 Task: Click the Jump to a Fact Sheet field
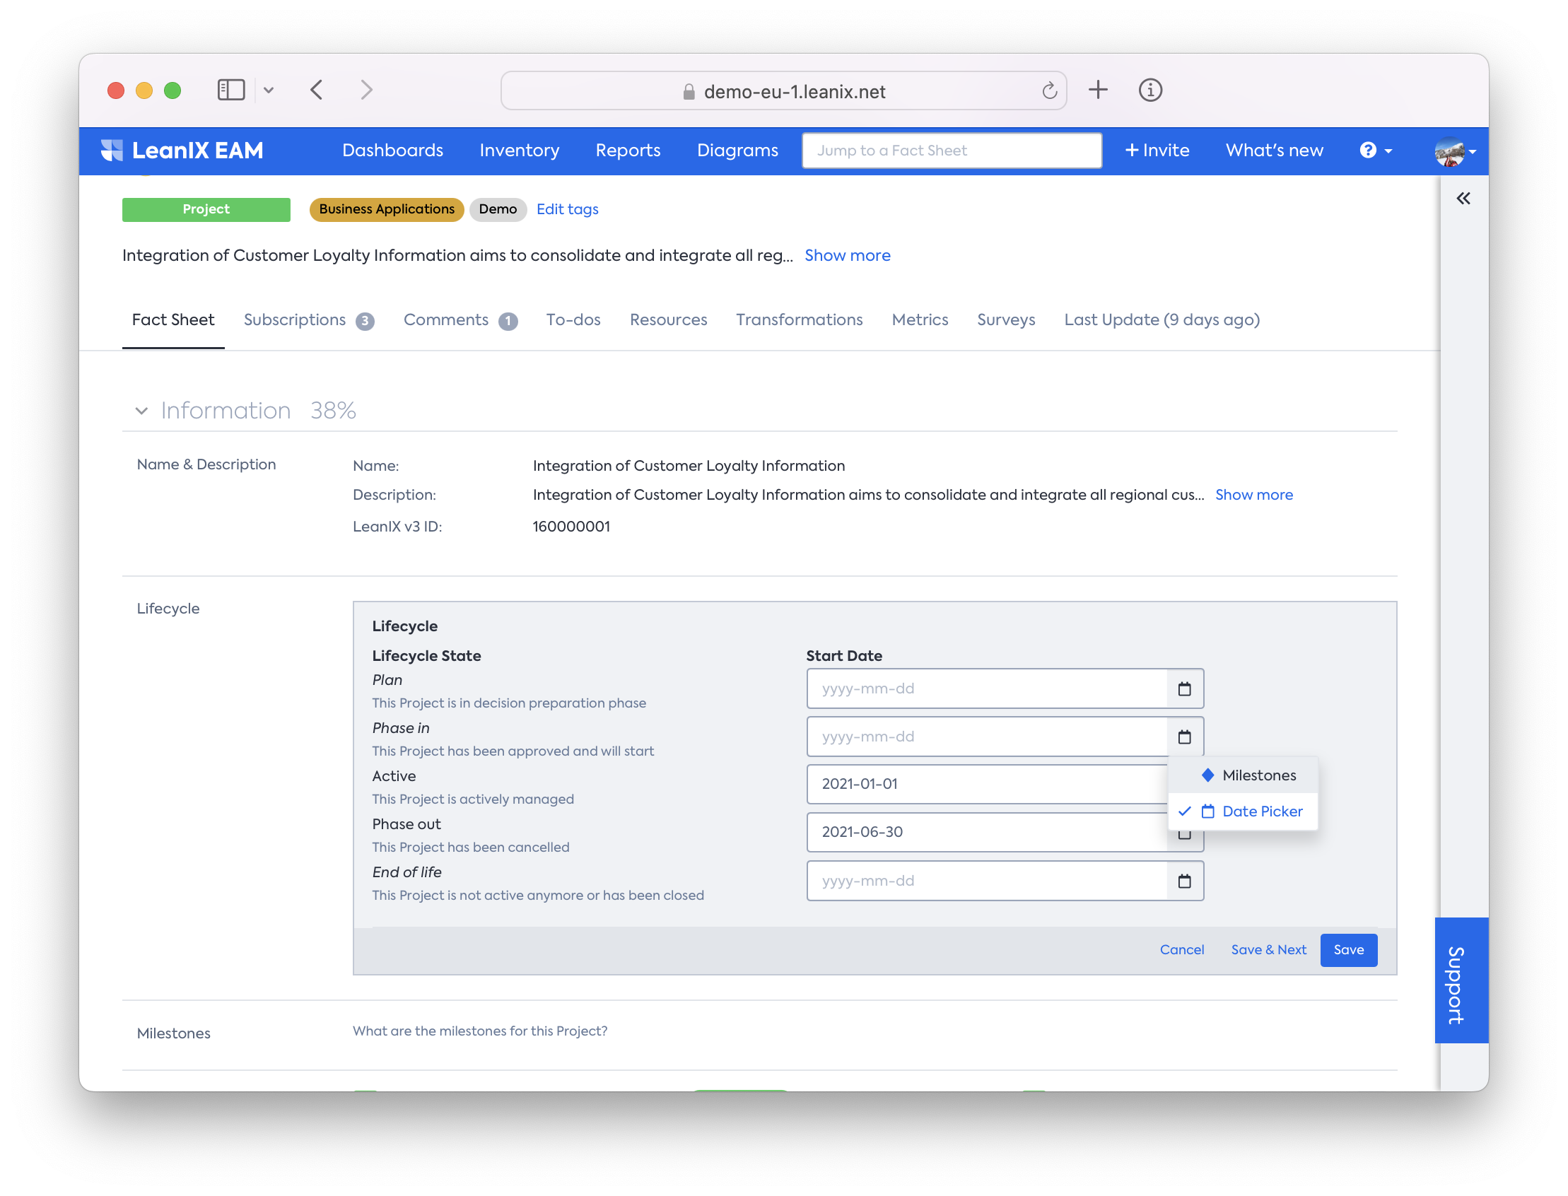coord(952,151)
